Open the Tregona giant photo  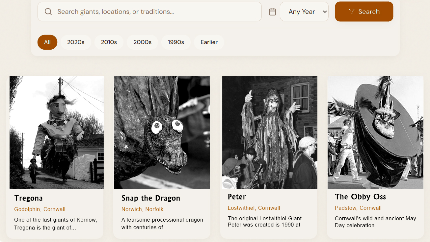tap(57, 132)
